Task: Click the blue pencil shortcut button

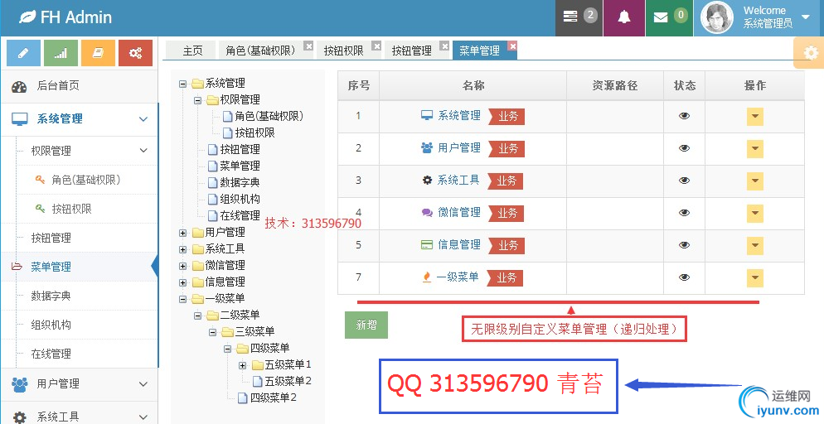Action: click(23, 53)
